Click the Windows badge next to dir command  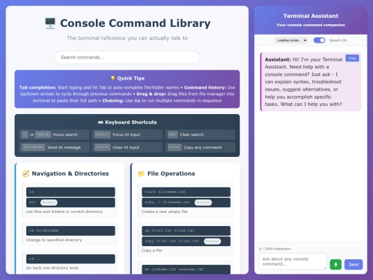click(x=49, y=203)
